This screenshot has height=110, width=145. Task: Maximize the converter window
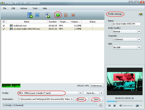point(137,2)
